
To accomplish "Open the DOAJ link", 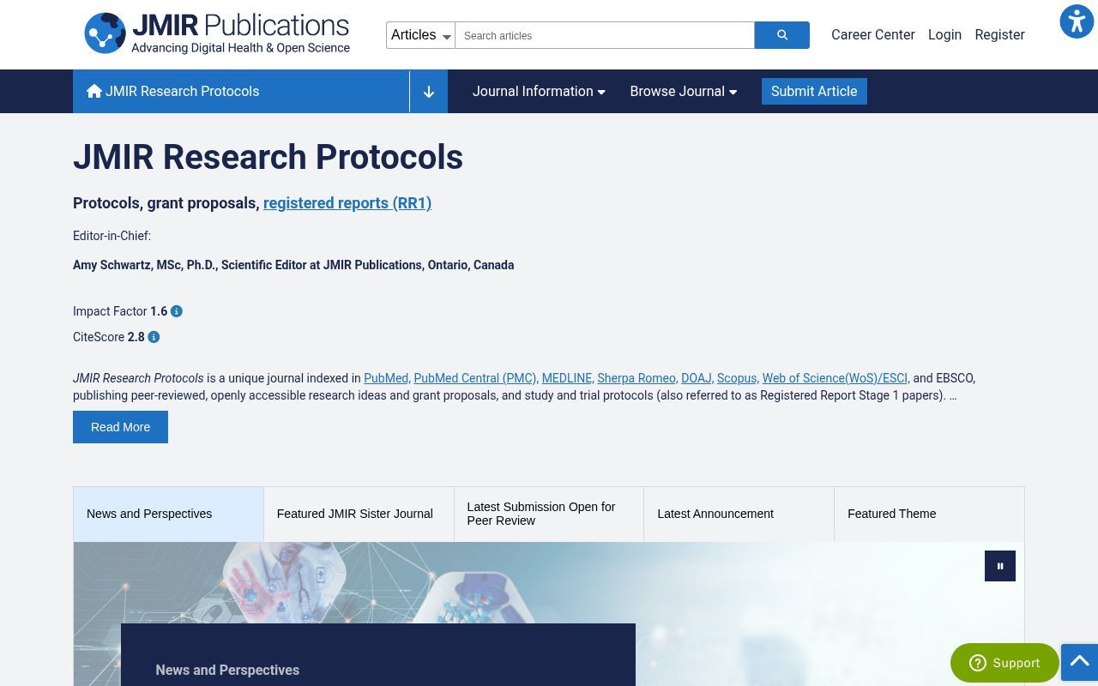I will click(x=697, y=378).
